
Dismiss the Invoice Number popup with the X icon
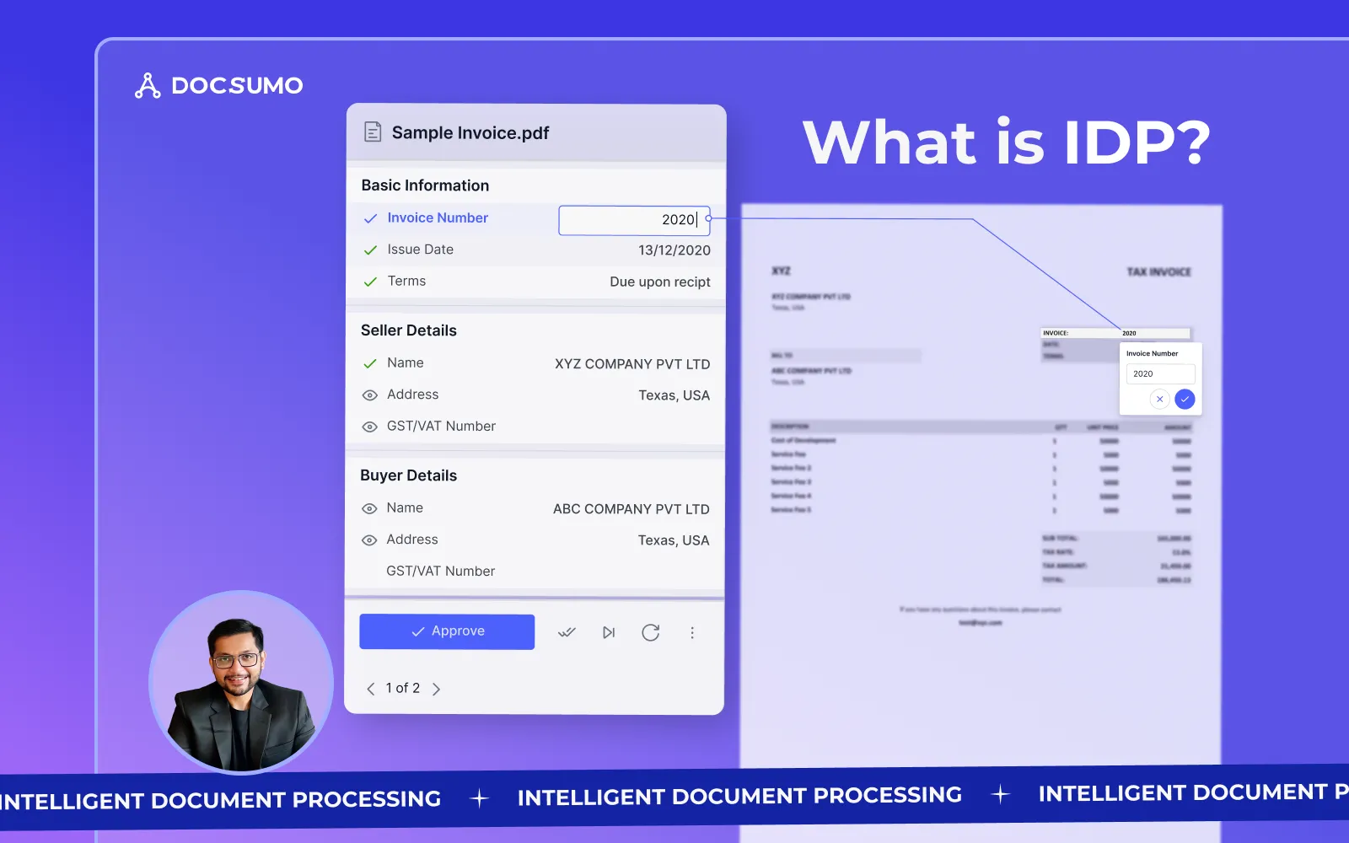click(1160, 399)
